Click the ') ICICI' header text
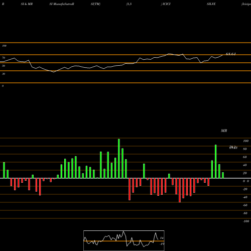 166,4
